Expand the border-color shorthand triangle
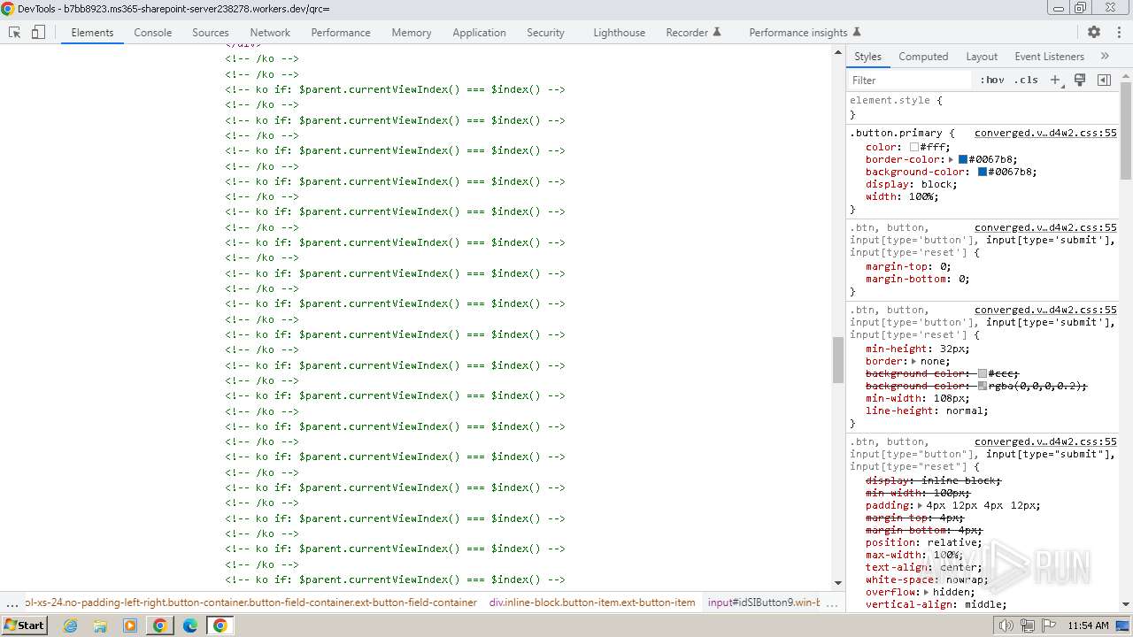The height and width of the screenshot is (637, 1133). coord(951,160)
